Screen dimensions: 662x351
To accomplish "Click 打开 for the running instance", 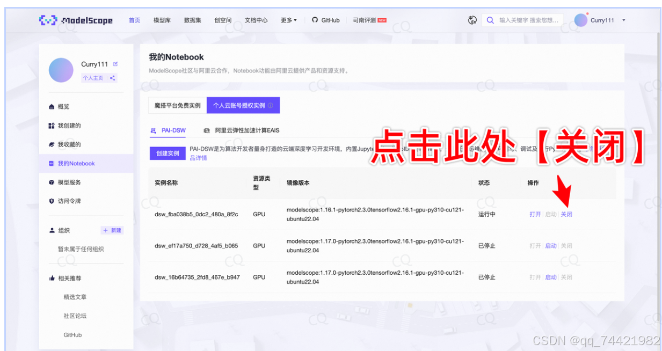I will point(535,214).
